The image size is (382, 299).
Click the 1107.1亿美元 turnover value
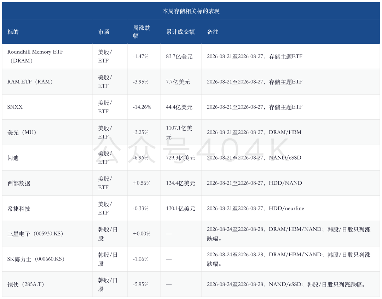click(179, 132)
